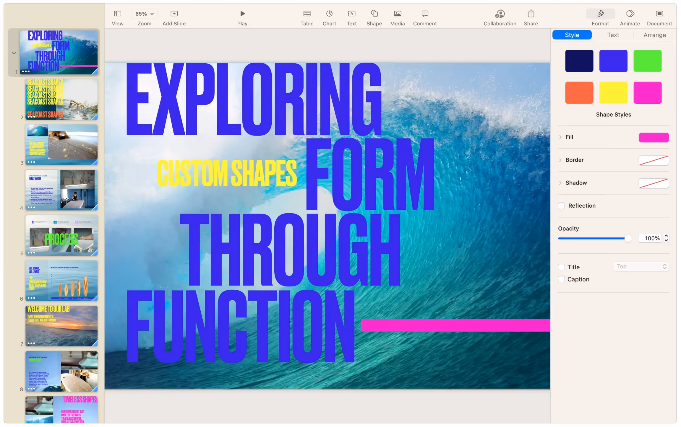The image size is (681, 427).
Task: Apply the yellow shape style
Action: pyautogui.click(x=613, y=92)
